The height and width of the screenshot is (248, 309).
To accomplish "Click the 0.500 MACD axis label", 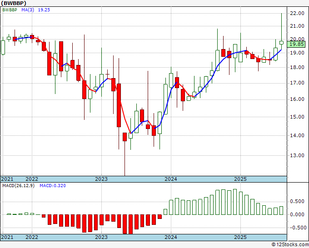I will 297,202.
